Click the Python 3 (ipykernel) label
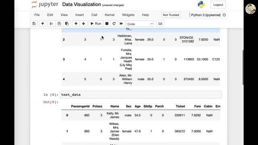 (206, 15)
